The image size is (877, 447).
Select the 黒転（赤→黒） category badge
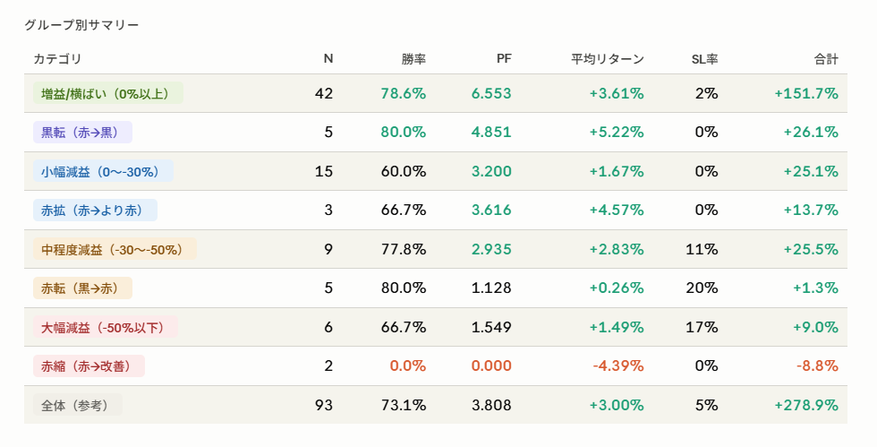pos(82,133)
